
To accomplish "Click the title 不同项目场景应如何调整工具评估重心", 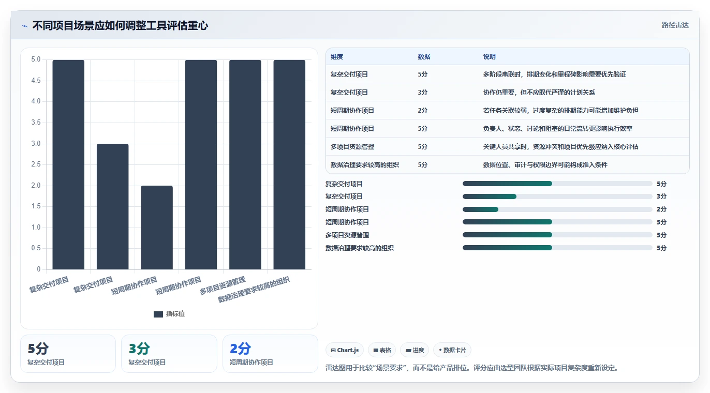I will 120,25.
